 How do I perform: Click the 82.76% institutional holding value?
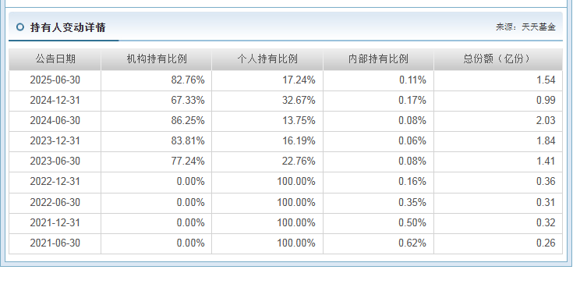(188, 80)
